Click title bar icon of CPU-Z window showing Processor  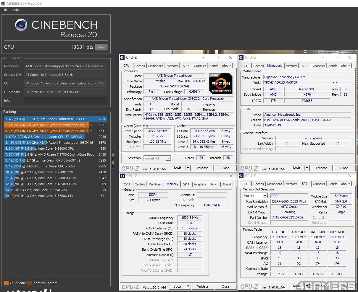click(122, 58)
